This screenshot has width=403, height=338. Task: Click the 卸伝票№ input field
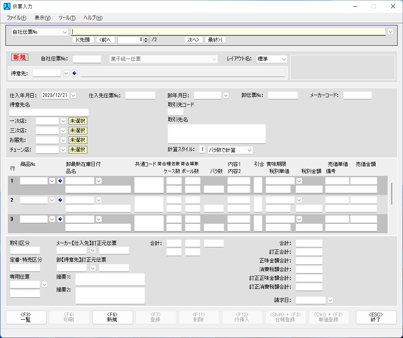coord(283,95)
